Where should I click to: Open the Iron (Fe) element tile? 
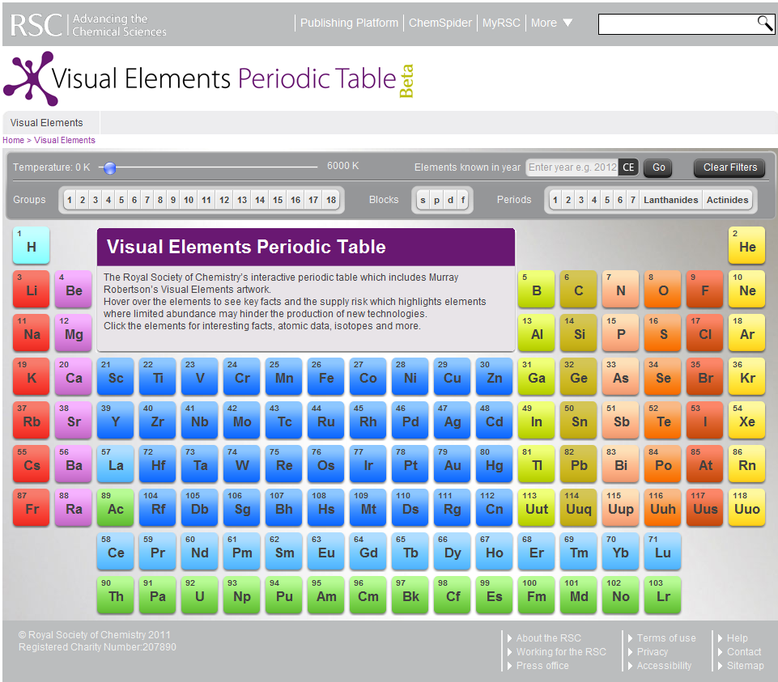(325, 376)
